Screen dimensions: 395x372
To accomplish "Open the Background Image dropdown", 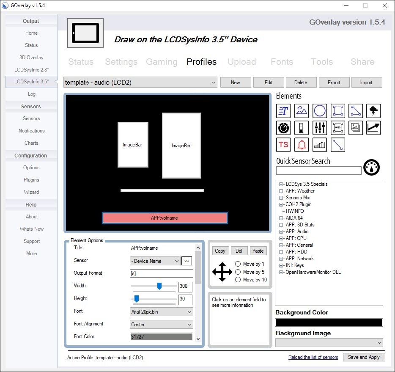I will pos(329,342).
